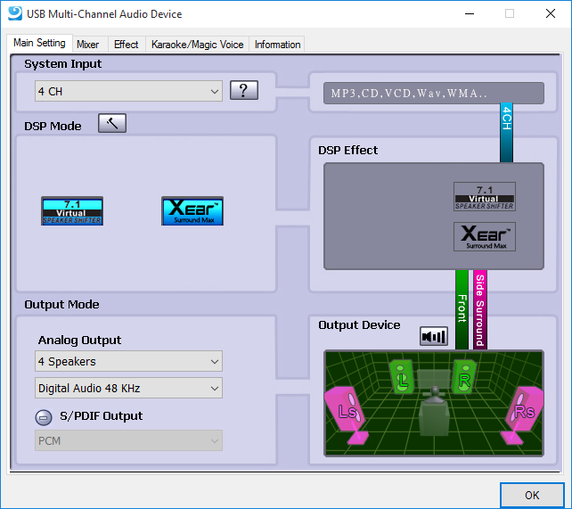Click the question mark help button
The image size is (572, 509).
243,91
